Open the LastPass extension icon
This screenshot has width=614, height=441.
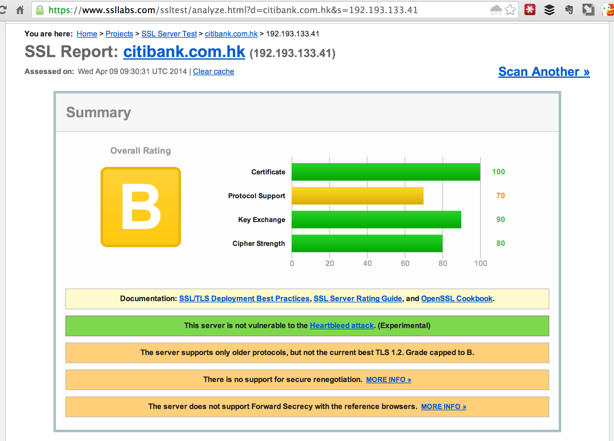(x=530, y=10)
